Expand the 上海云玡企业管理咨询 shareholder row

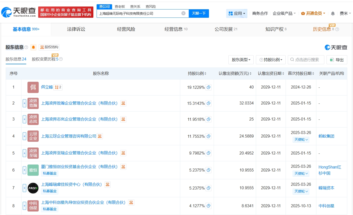[x=24, y=136]
